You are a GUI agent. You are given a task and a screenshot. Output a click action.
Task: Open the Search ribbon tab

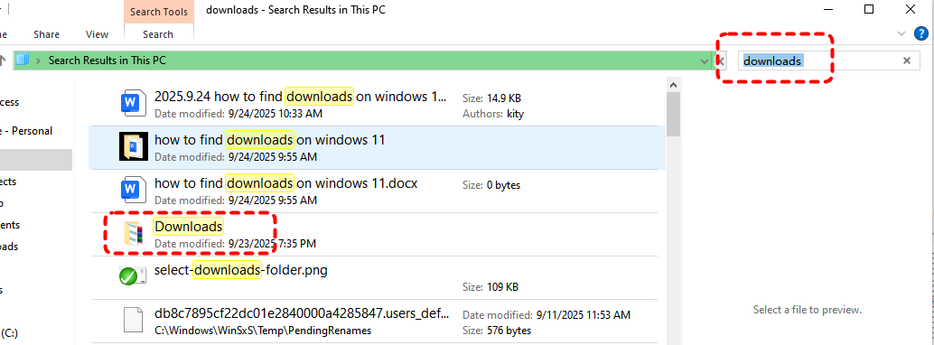click(158, 34)
